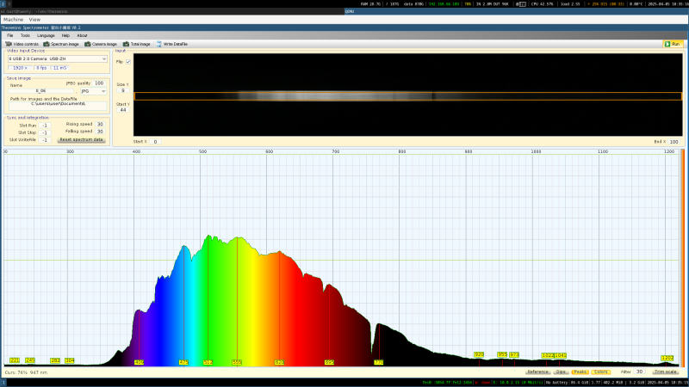Open the Tools menu
Image resolution: width=689 pixels, height=387 pixels.
tap(25, 35)
